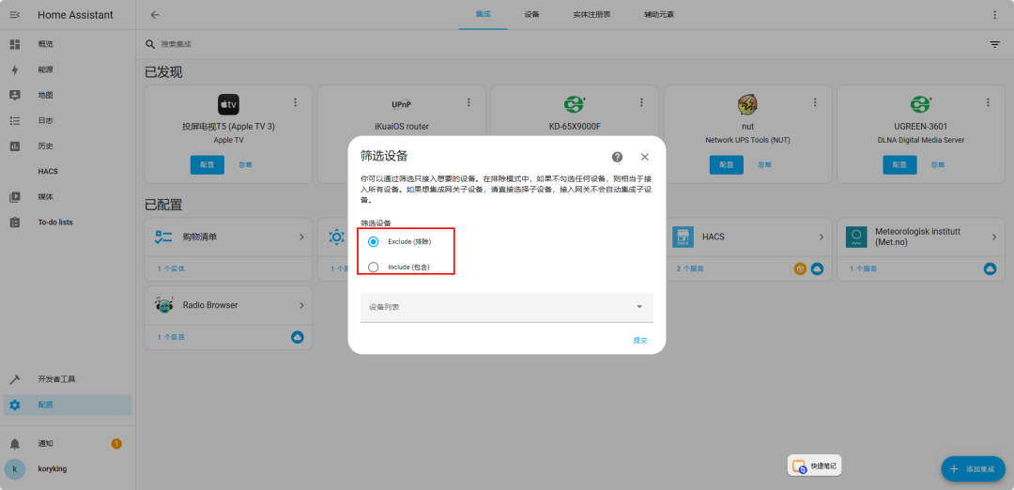Click Radio Browser cloud badge icon
This screenshot has height=490, width=1014.
click(298, 337)
